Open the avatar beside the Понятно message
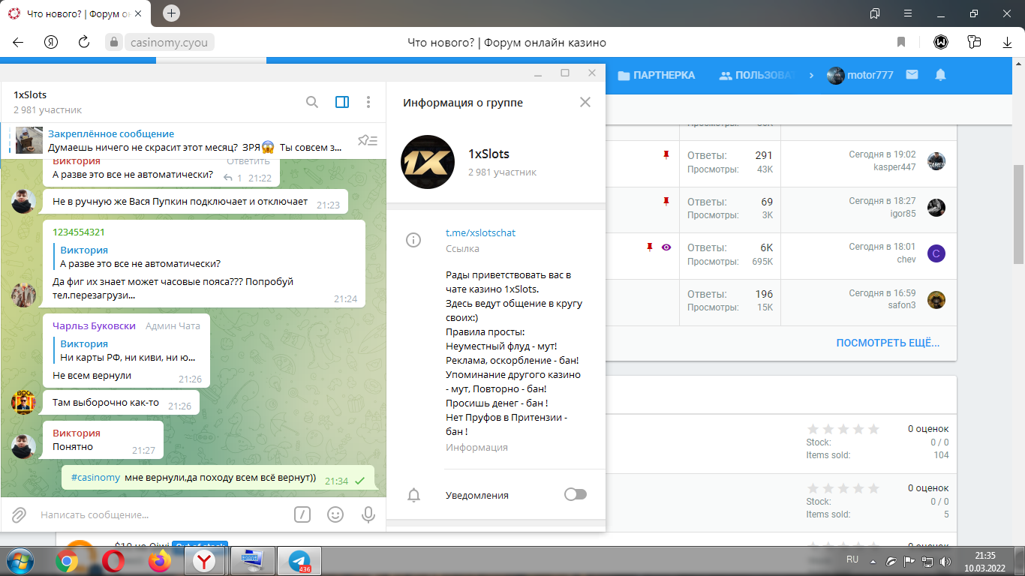This screenshot has height=576, width=1025. (x=23, y=446)
